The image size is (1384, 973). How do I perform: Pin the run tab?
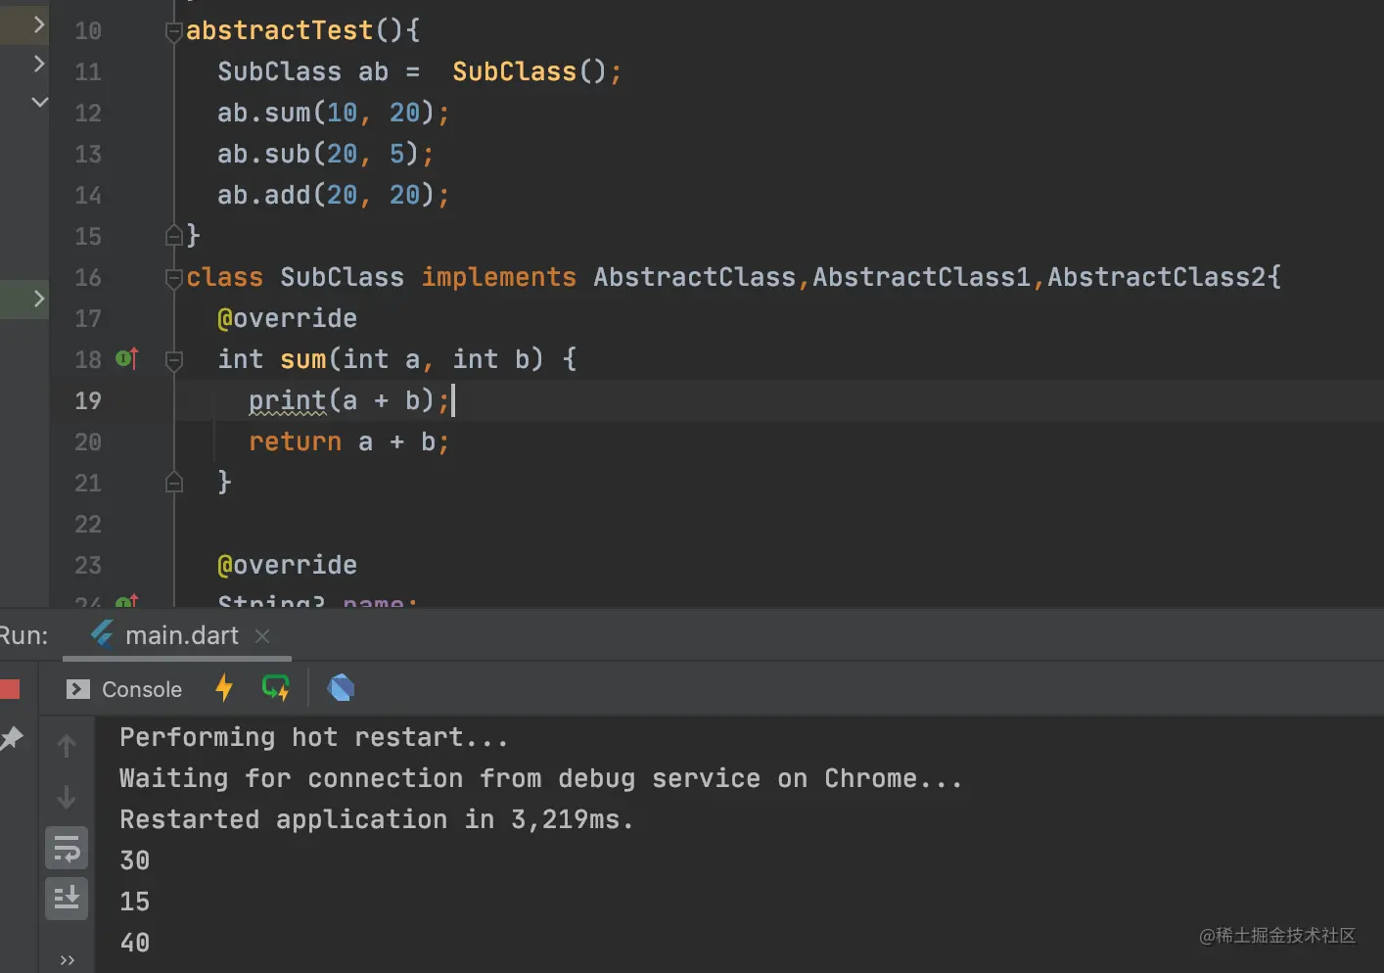tap(12, 738)
